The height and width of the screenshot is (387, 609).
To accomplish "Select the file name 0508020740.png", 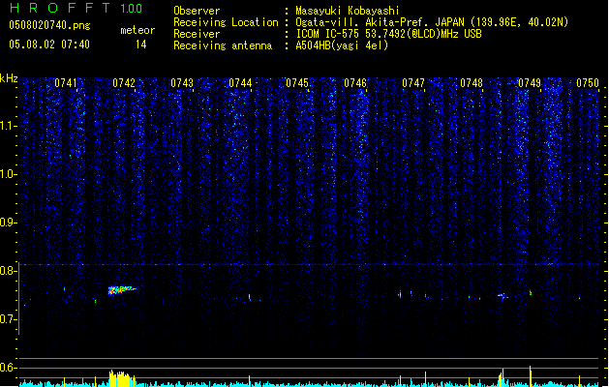I will click(x=49, y=25).
